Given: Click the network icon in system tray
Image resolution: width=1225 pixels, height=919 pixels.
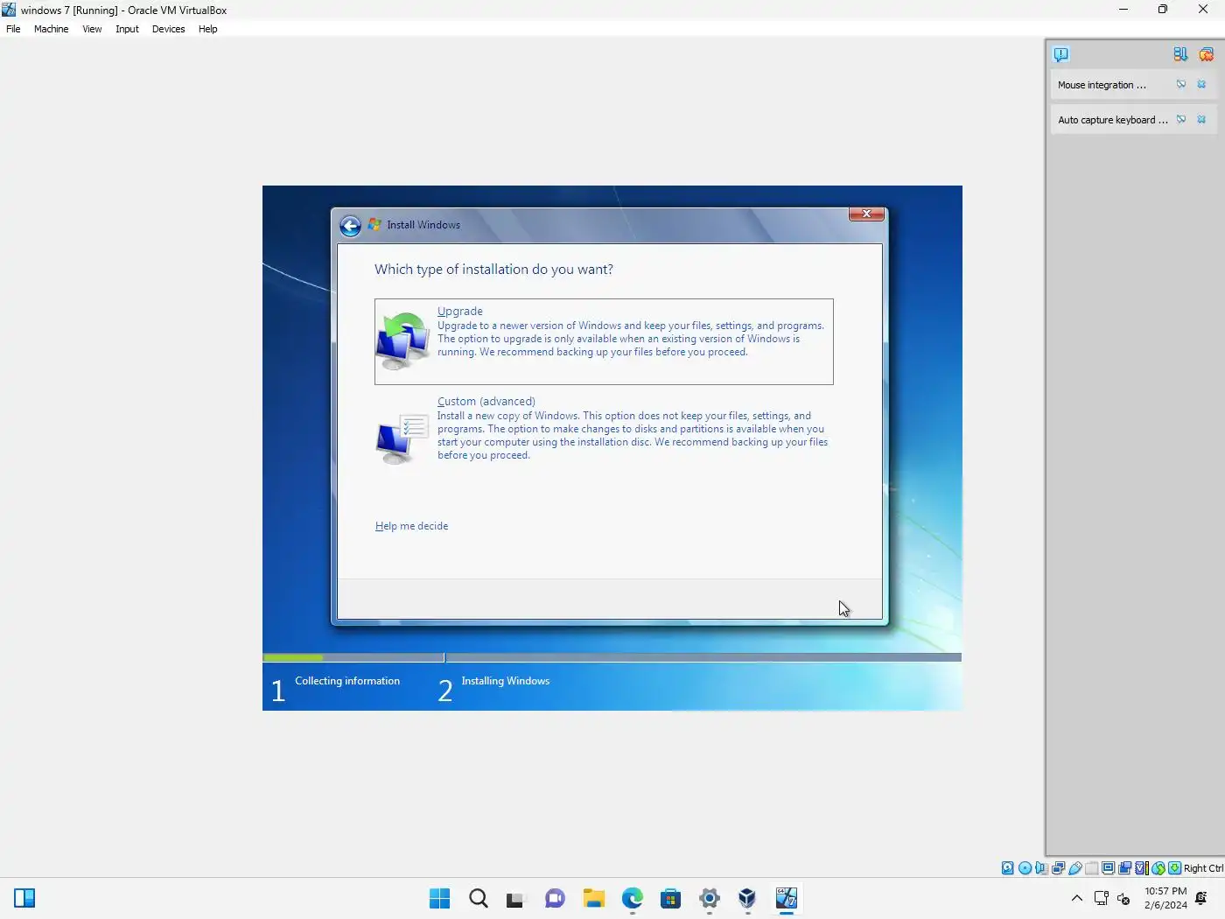Looking at the screenshot, I should (x=1102, y=898).
